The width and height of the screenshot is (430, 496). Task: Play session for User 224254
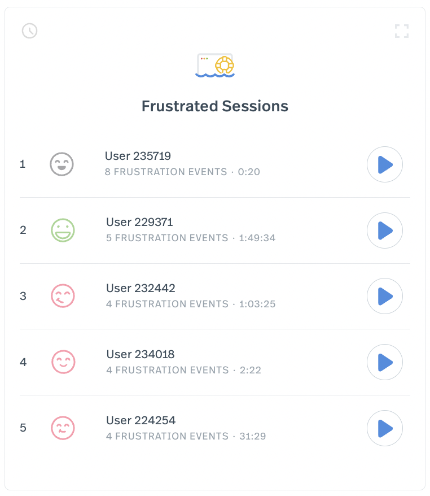pyautogui.click(x=384, y=428)
